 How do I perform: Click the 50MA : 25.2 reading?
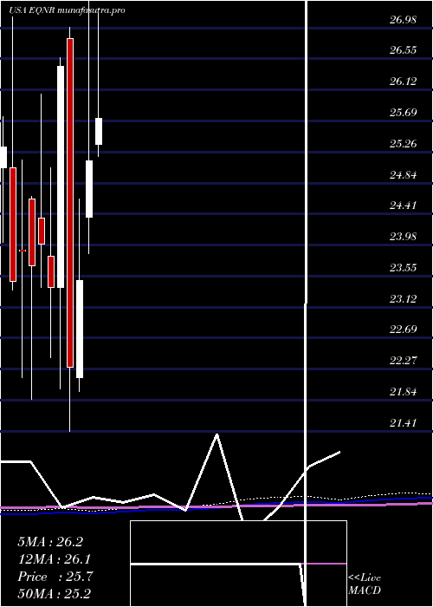[x=55, y=594]
